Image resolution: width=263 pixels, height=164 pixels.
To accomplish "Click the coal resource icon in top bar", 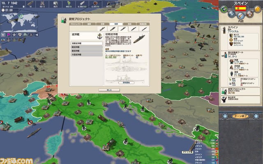I will click(95, 3).
